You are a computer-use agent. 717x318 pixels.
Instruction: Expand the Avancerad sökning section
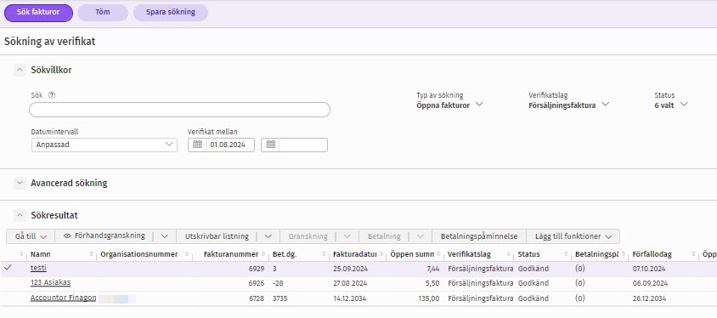pos(20,183)
